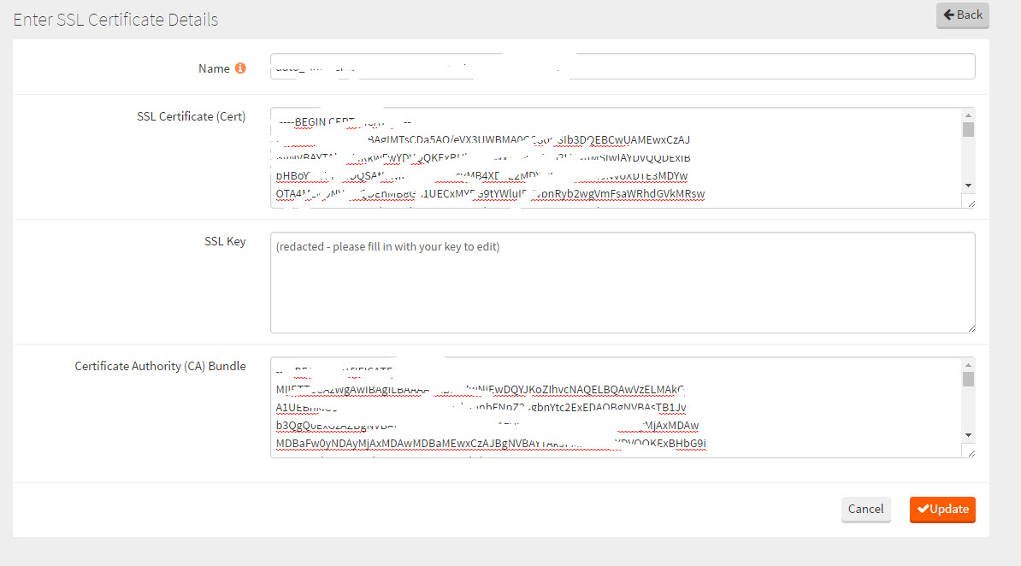The width and height of the screenshot is (1021, 566).
Task: Click the SSL Certificate scrollbar up arrow
Action: click(x=968, y=115)
